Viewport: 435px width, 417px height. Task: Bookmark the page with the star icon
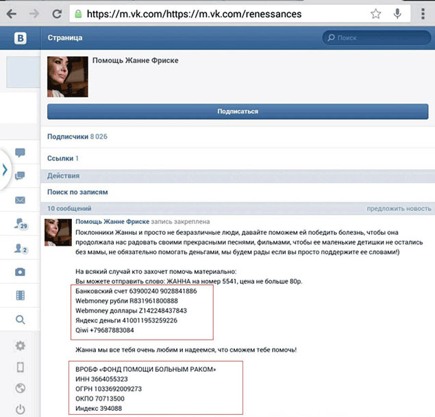point(375,14)
